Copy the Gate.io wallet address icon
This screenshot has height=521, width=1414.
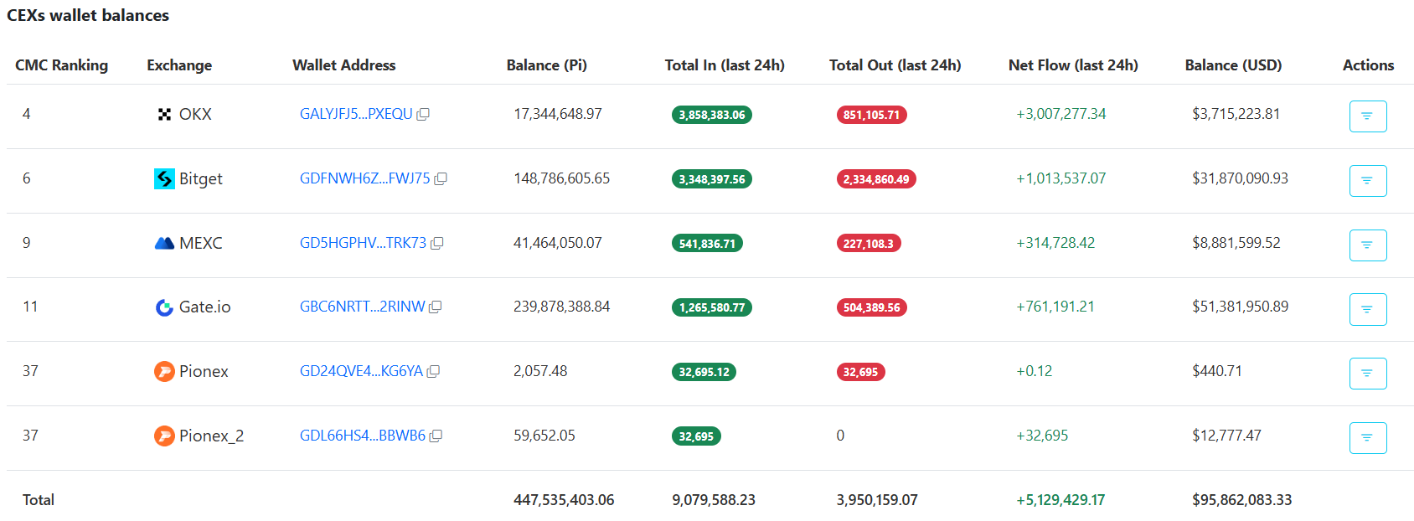click(x=436, y=307)
